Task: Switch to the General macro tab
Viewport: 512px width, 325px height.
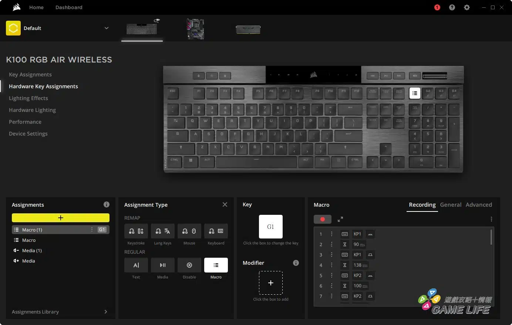Action: (451, 205)
